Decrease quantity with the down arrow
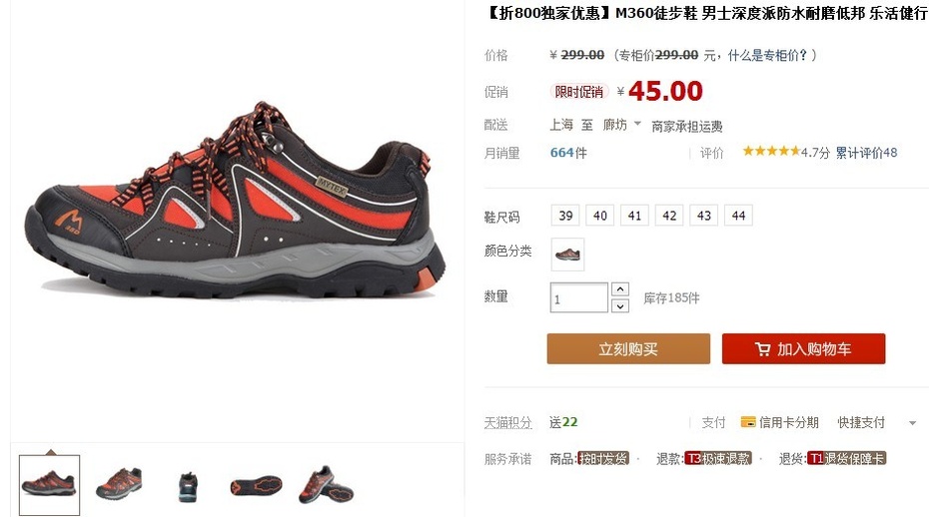This screenshot has height=517, width=929. pyautogui.click(x=619, y=306)
